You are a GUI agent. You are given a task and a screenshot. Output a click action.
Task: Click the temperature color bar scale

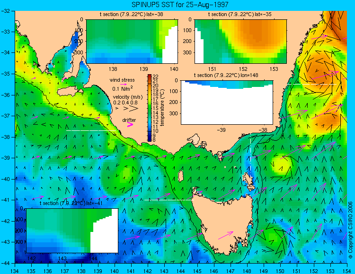click(x=150, y=108)
